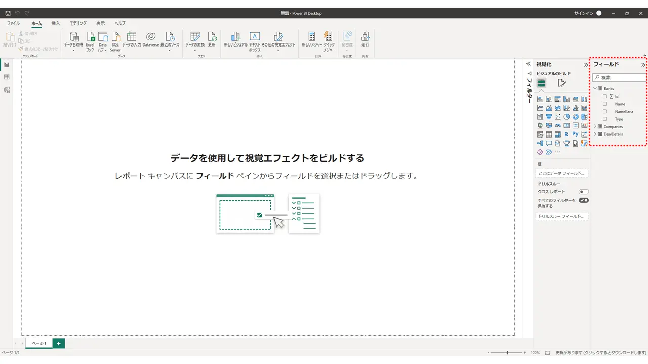Add a new page with the plus button
648x364 pixels.
pyautogui.click(x=59, y=344)
